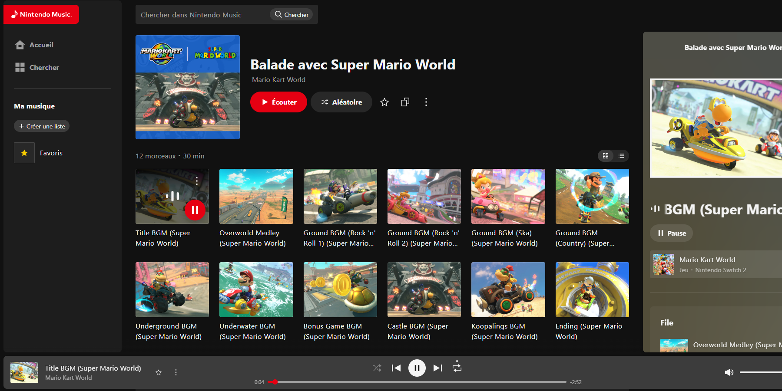
Task: Start shuffle play with Aléatoire
Action: [x=341, y=102]
